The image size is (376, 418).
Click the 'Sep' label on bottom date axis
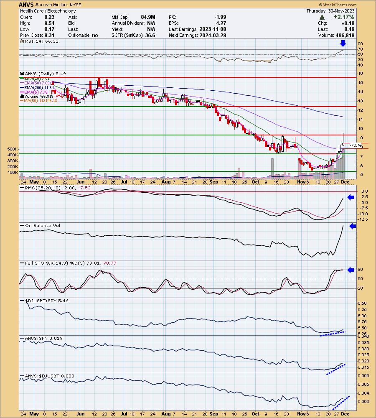click(x=214, y=414)
